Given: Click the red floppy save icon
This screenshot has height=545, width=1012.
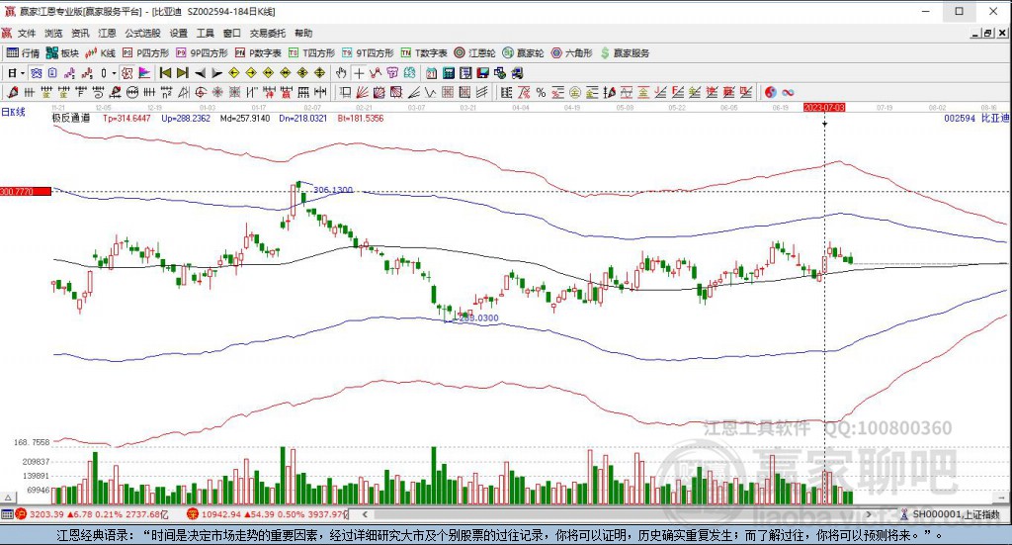Looking at the screenshot, I should tap(482, 73).
